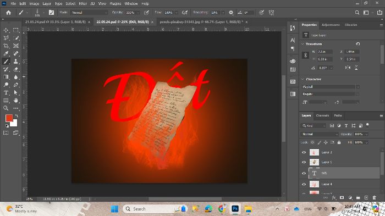Create a new layer

(366, 198)
